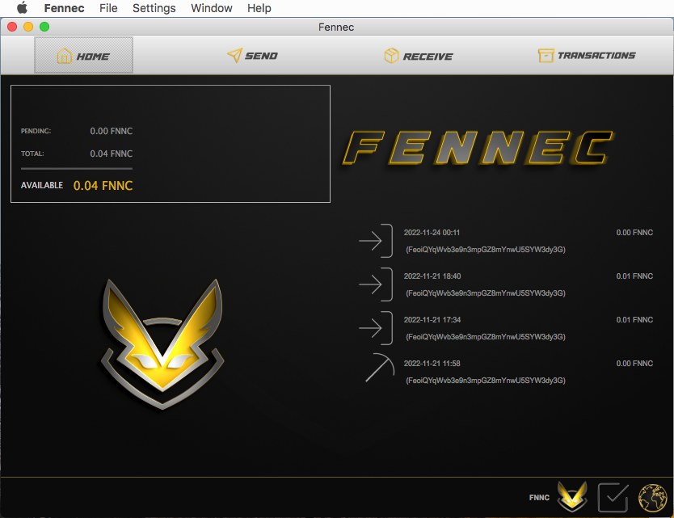Click the incoming arrow icon for 2022-11-24 transaction
The image size is (674, 518).
pyautogui.click(x=376, y=241)
